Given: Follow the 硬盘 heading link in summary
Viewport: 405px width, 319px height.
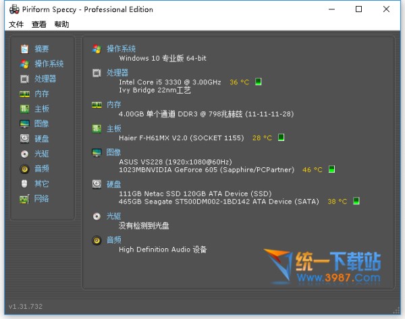Looking at the screenshot, I should (114, 184).
